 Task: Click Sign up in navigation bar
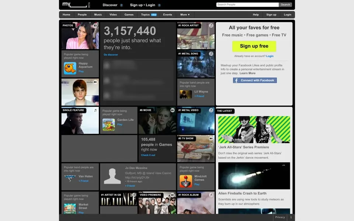pyautogui.click(x=271, y=15)
